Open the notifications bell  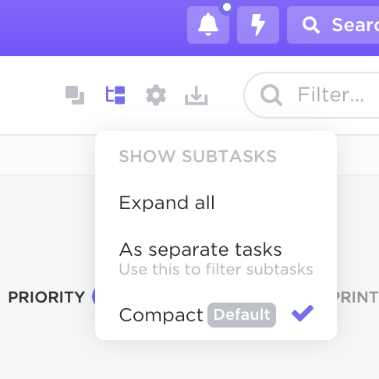(208, 25)
